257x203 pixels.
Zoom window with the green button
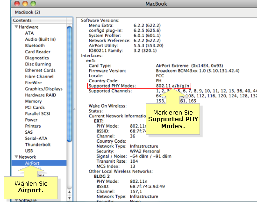33,4
